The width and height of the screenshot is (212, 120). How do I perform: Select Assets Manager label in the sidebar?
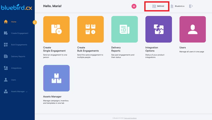[18, 92]
